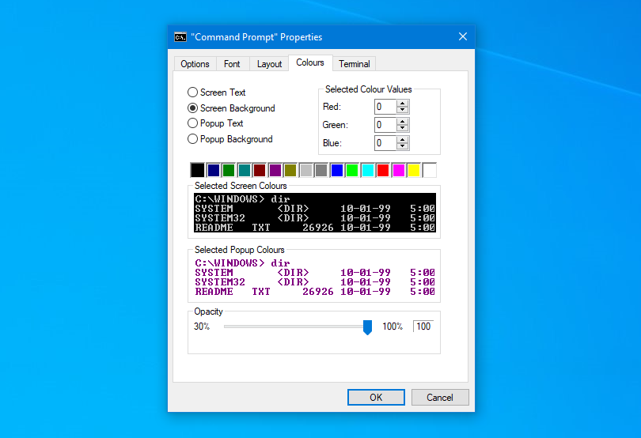Viewport: 641px width, 438px height.
Task: Choose the Popup Background option
Action: tap(229, 139)
